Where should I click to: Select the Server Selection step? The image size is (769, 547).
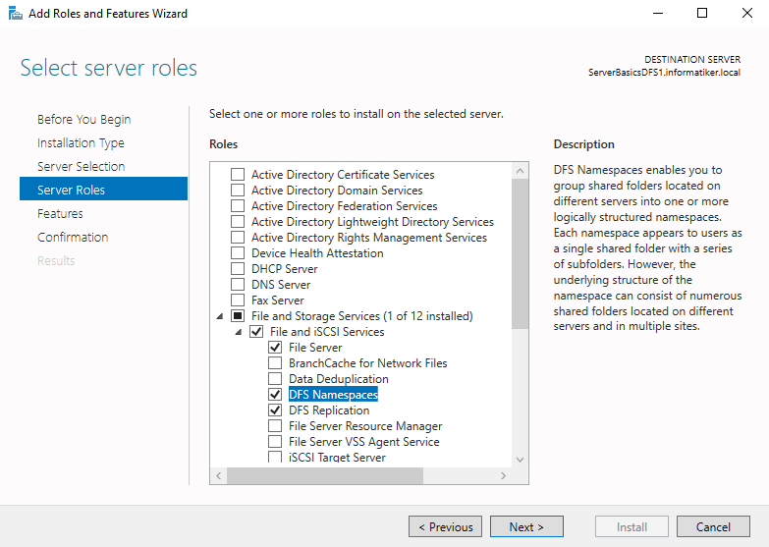pos(81,166)
